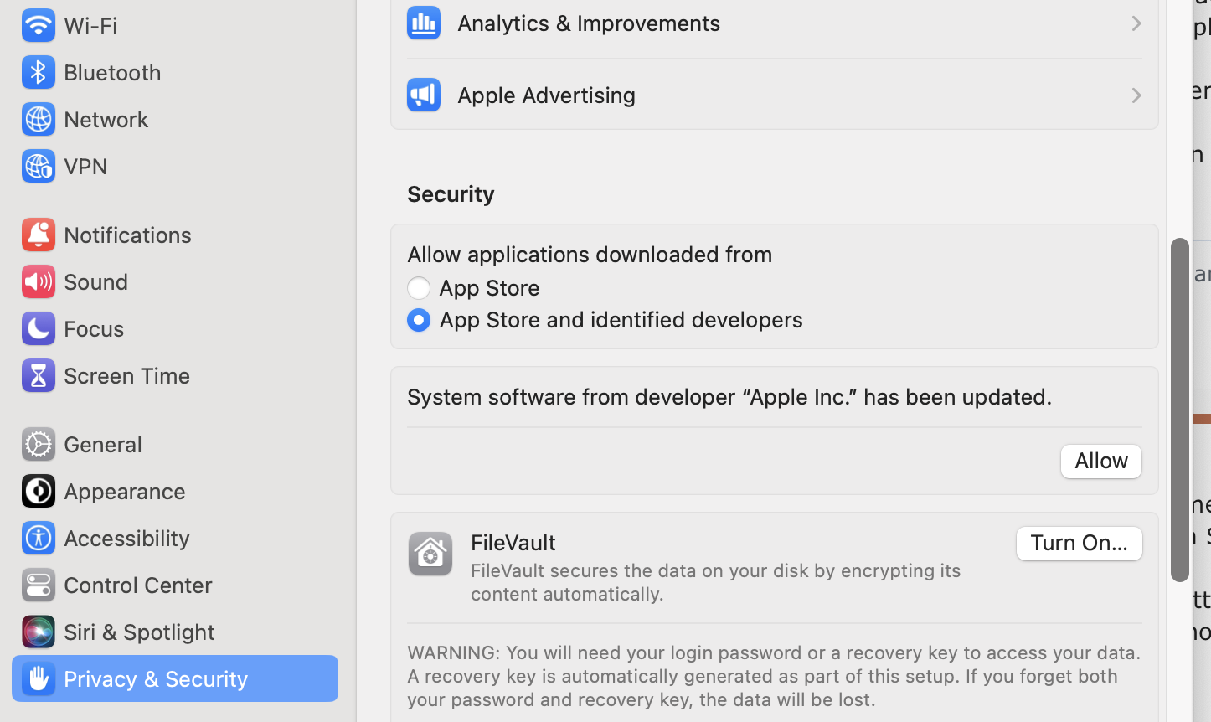Screen dimensions: 1211x722
Task: Expand Apple Advertising chevron
Action: pos(1136,95)
